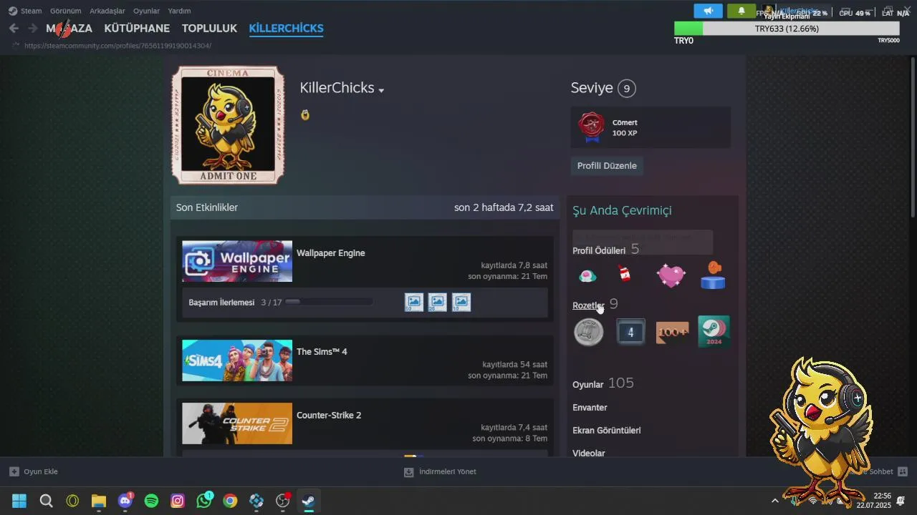The width and height of the screenshot is (917, 515).
Task: Open the MAĞAZA store tab
Action: [x=69, y=29]
